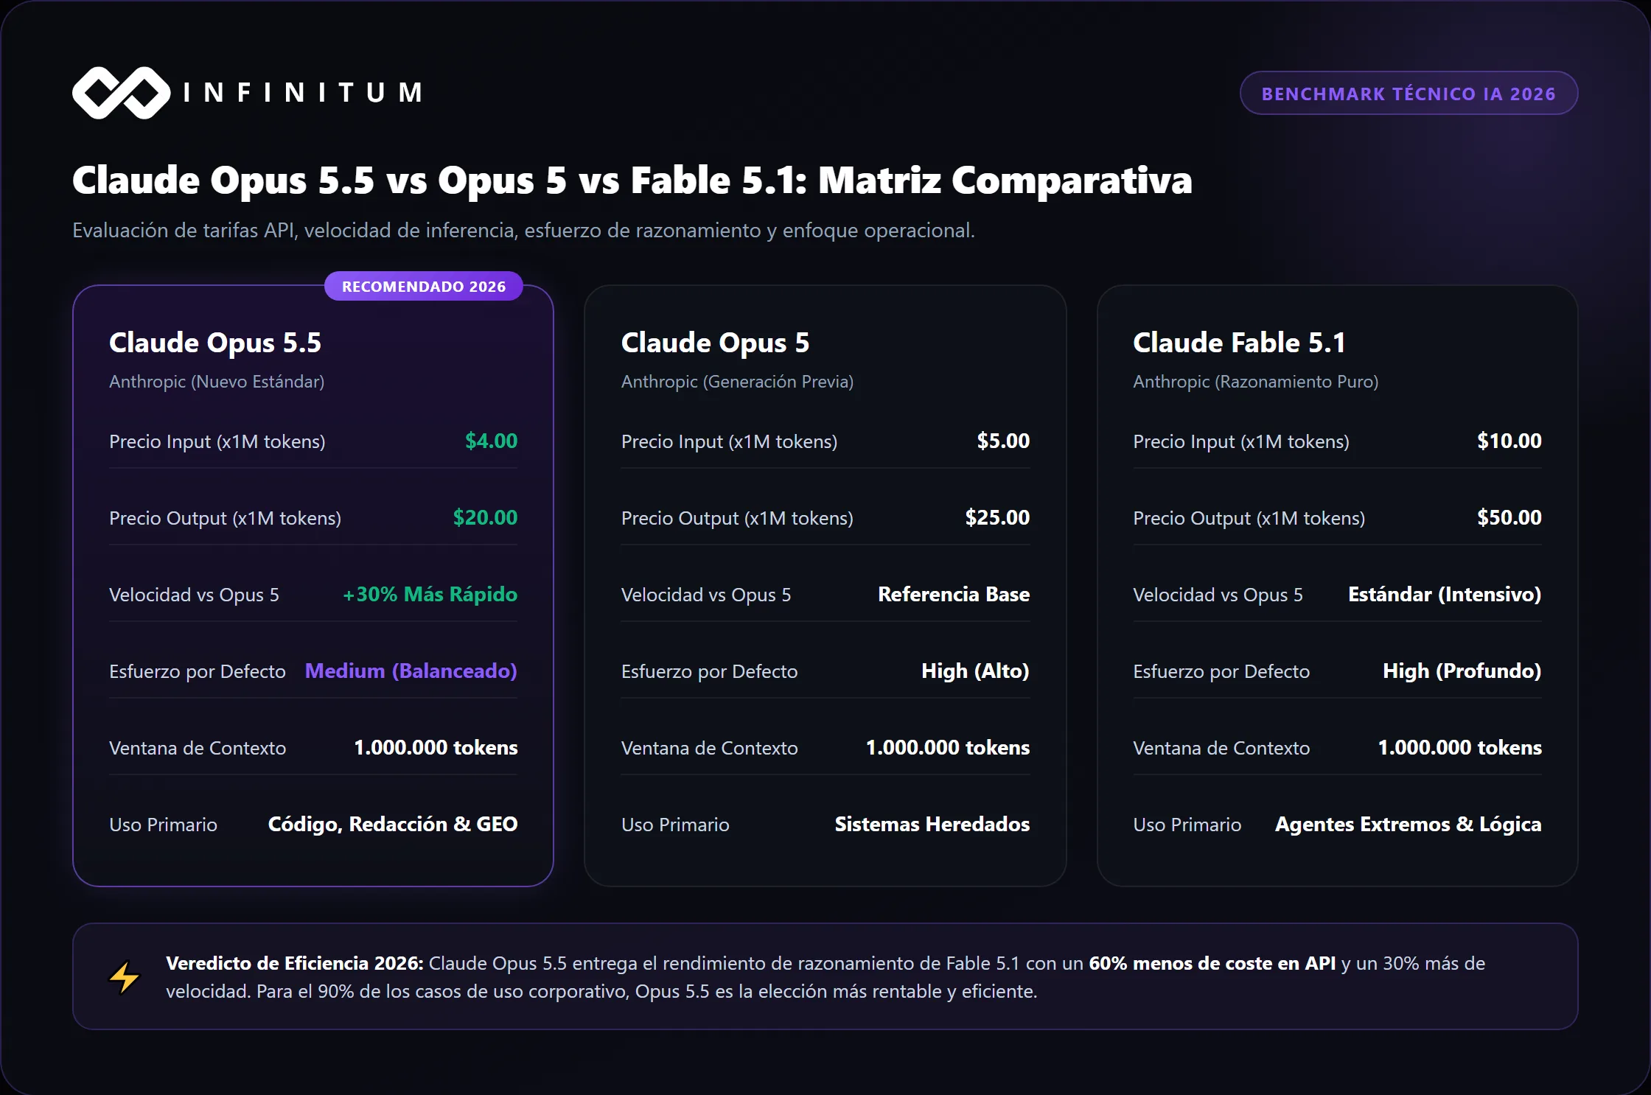Click Precio Output label in Opus 5 card
The image size is (1651, 1095).
tap(737, 518)
